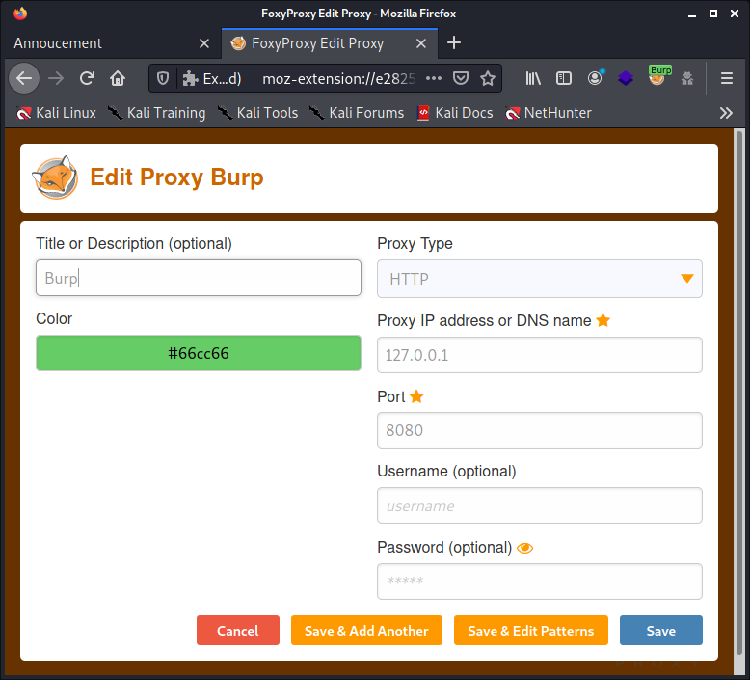750x680 pixels.
Task: Show sidebars toolbar icon
Action: pos(563,78)
